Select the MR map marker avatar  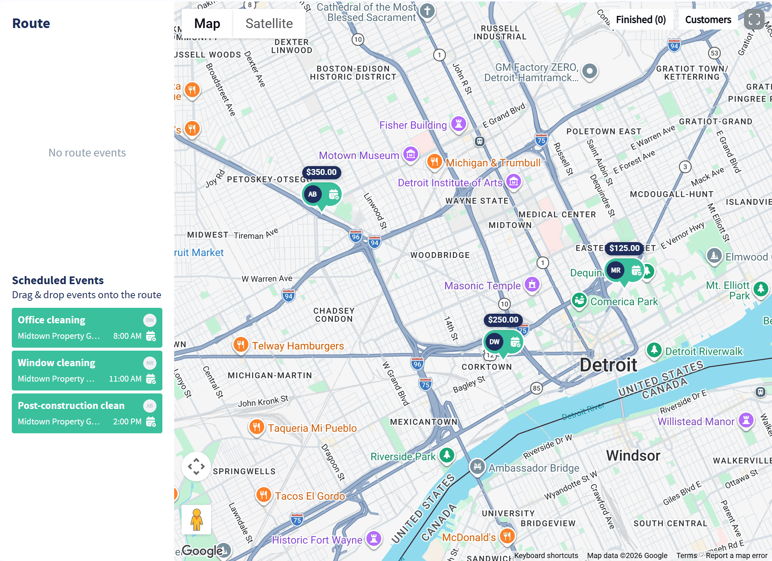point(616,270)
